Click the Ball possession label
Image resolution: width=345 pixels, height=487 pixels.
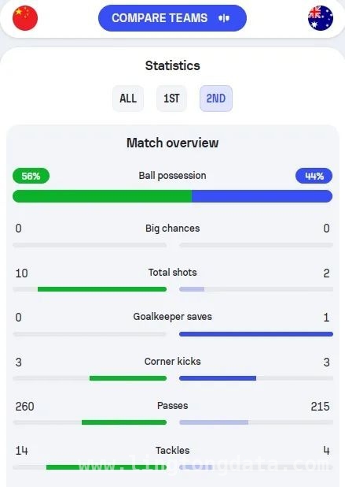pos(173,176)
